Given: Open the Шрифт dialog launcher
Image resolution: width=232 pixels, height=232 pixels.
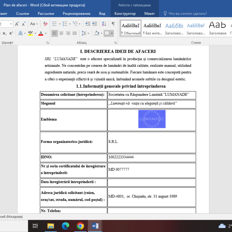Looking at the screenshot, I should [x=48, y=43].
